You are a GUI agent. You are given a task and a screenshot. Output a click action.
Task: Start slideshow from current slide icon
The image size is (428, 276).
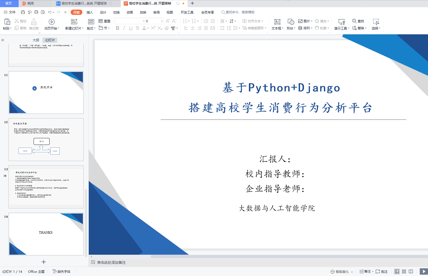point(52,22)
